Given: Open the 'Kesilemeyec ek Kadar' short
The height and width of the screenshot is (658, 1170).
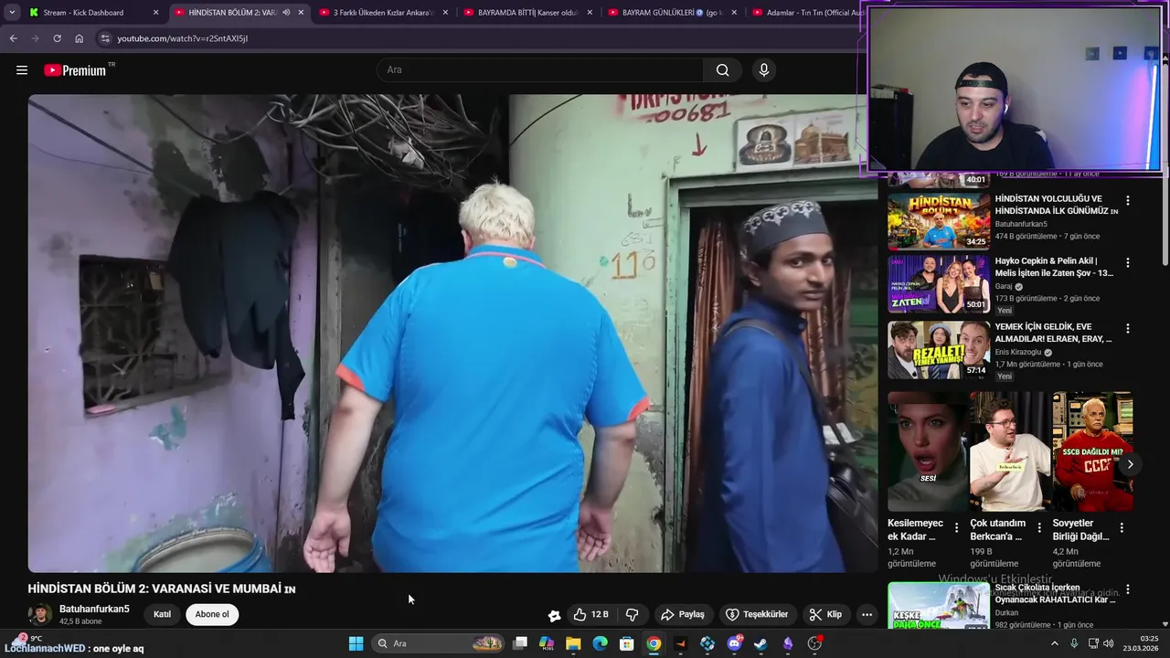Looking at the screenshot, I should click(x=927, y=451).
